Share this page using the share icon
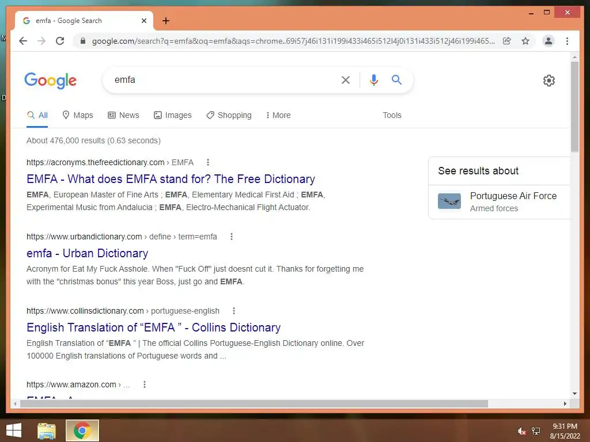The image size is (590, 442). pyautogui.click(x=507, y=41)
